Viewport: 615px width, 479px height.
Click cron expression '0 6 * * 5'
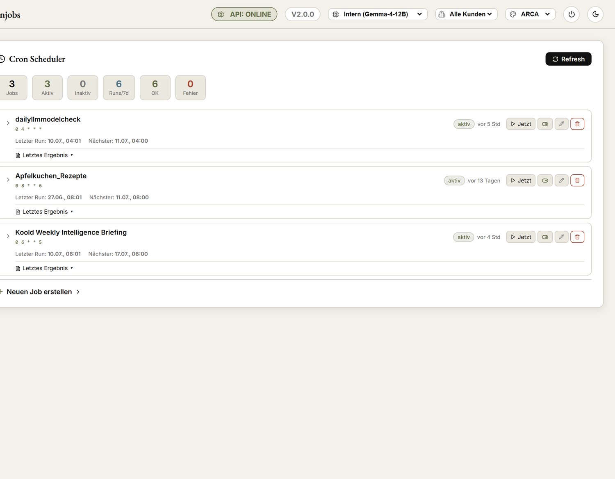pos(29,242)
